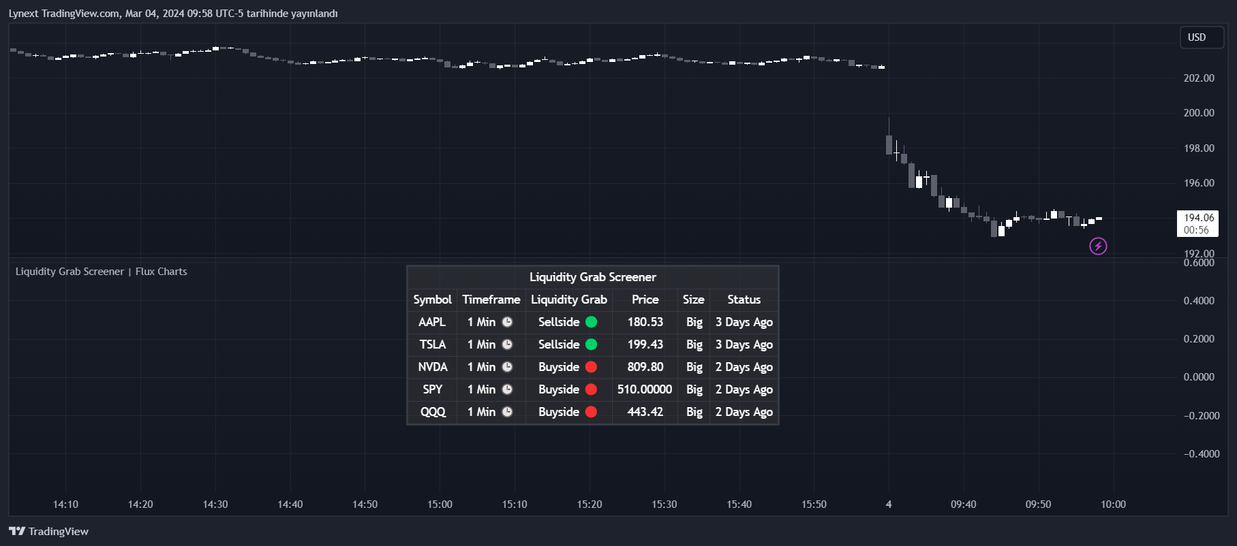This screenshot has height=546, width=1237.
Task: Click the purple lightning bolt icon
Action: pos(1098,246)
